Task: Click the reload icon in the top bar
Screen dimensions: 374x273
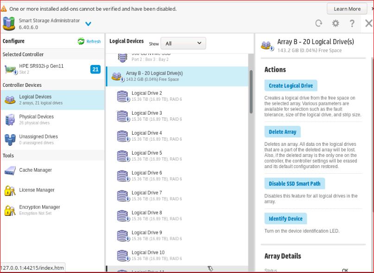Action: coord(318,24)
